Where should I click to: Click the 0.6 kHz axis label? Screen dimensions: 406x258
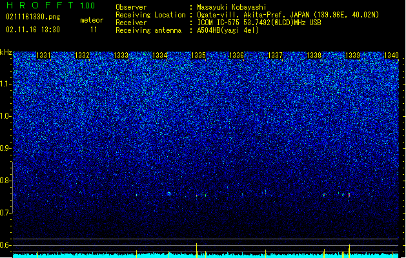[5, 245]
